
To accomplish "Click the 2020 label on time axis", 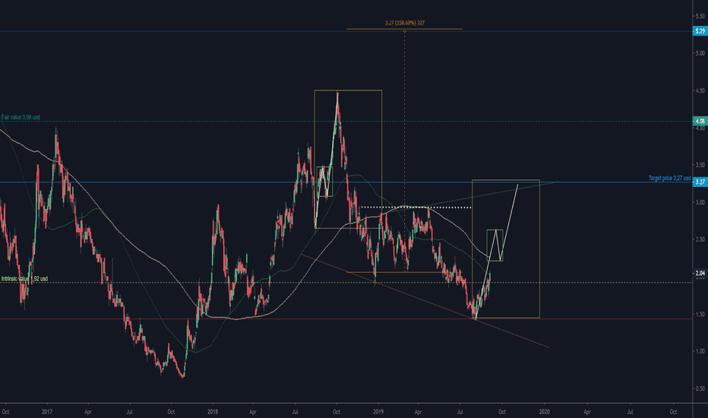I will tap(544, 412).
